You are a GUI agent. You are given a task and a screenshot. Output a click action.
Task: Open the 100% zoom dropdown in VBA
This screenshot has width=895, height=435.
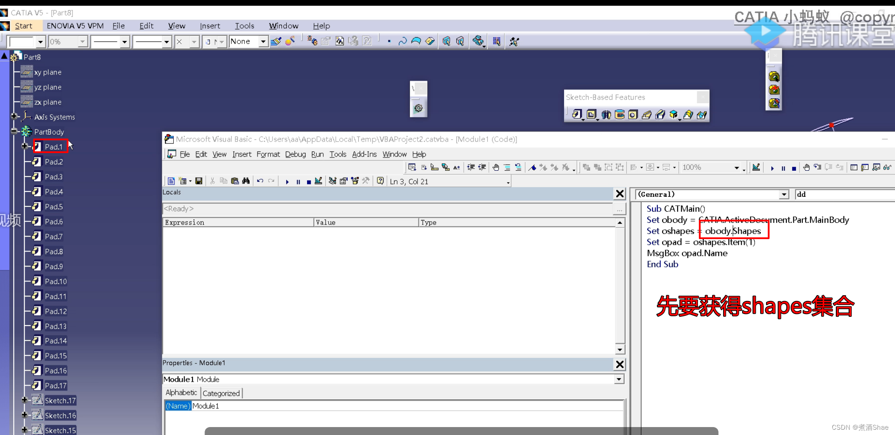[736, 168]
